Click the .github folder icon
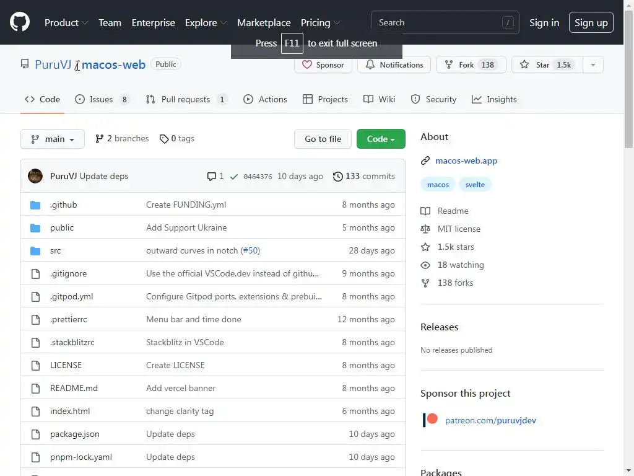Image resolution: width=634 pixels, height=476 pixels. coord(35,205)
